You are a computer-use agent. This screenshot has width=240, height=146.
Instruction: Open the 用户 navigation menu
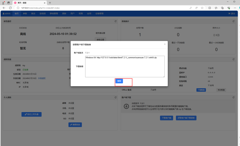pyautogui.click(x=72, y=14)
